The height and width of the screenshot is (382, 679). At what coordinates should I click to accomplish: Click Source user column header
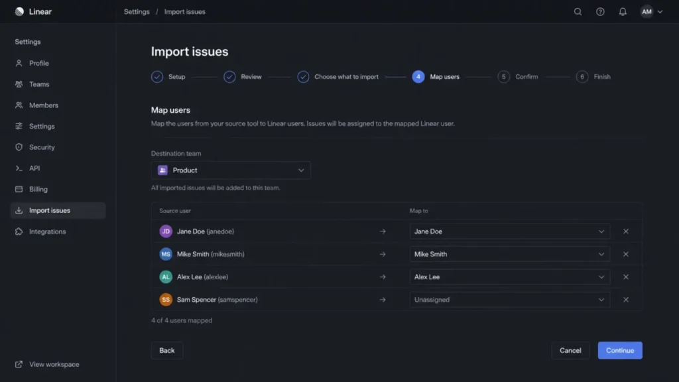pyautogui.click(x=175, y=211)
